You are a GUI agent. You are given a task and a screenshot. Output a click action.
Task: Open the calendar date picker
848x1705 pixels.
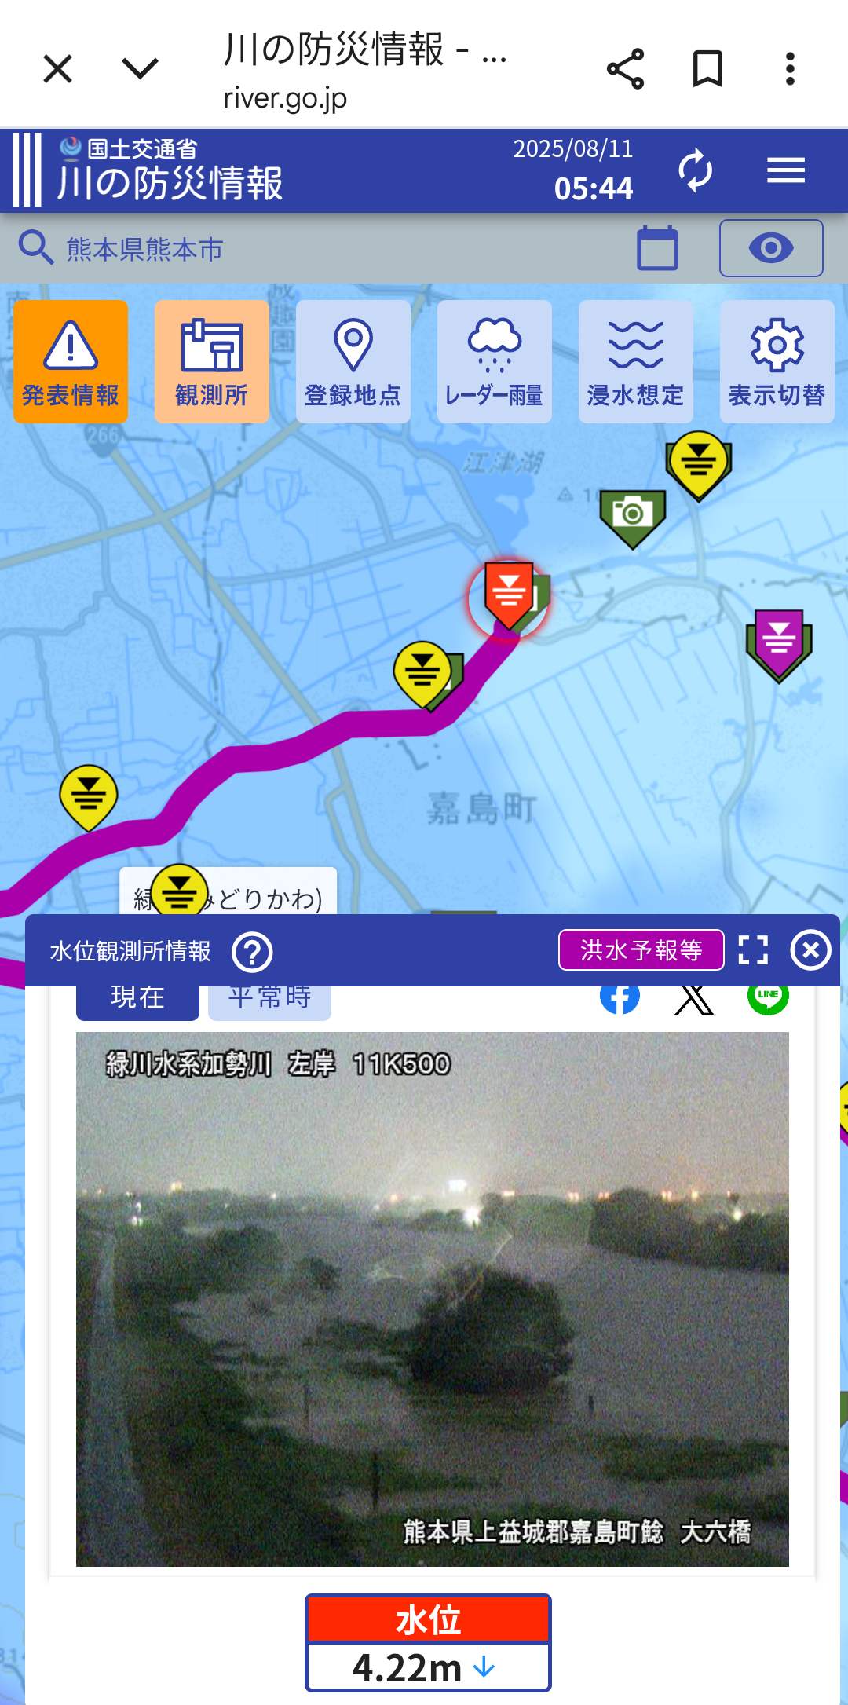pos(657,248)
